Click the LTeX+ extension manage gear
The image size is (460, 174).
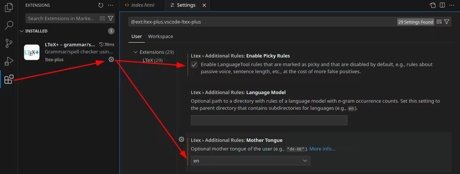pos(111,59)
